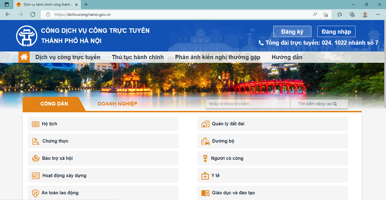Click the CỔNG DỊCH VỤ CÔNG TRỰC TUYẾN title
Viewport: 386px width, 200px height.
click(x=96, y=31)
